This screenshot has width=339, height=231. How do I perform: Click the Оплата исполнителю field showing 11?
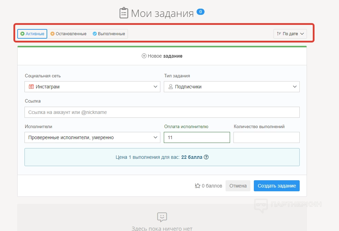pos(197,137)
